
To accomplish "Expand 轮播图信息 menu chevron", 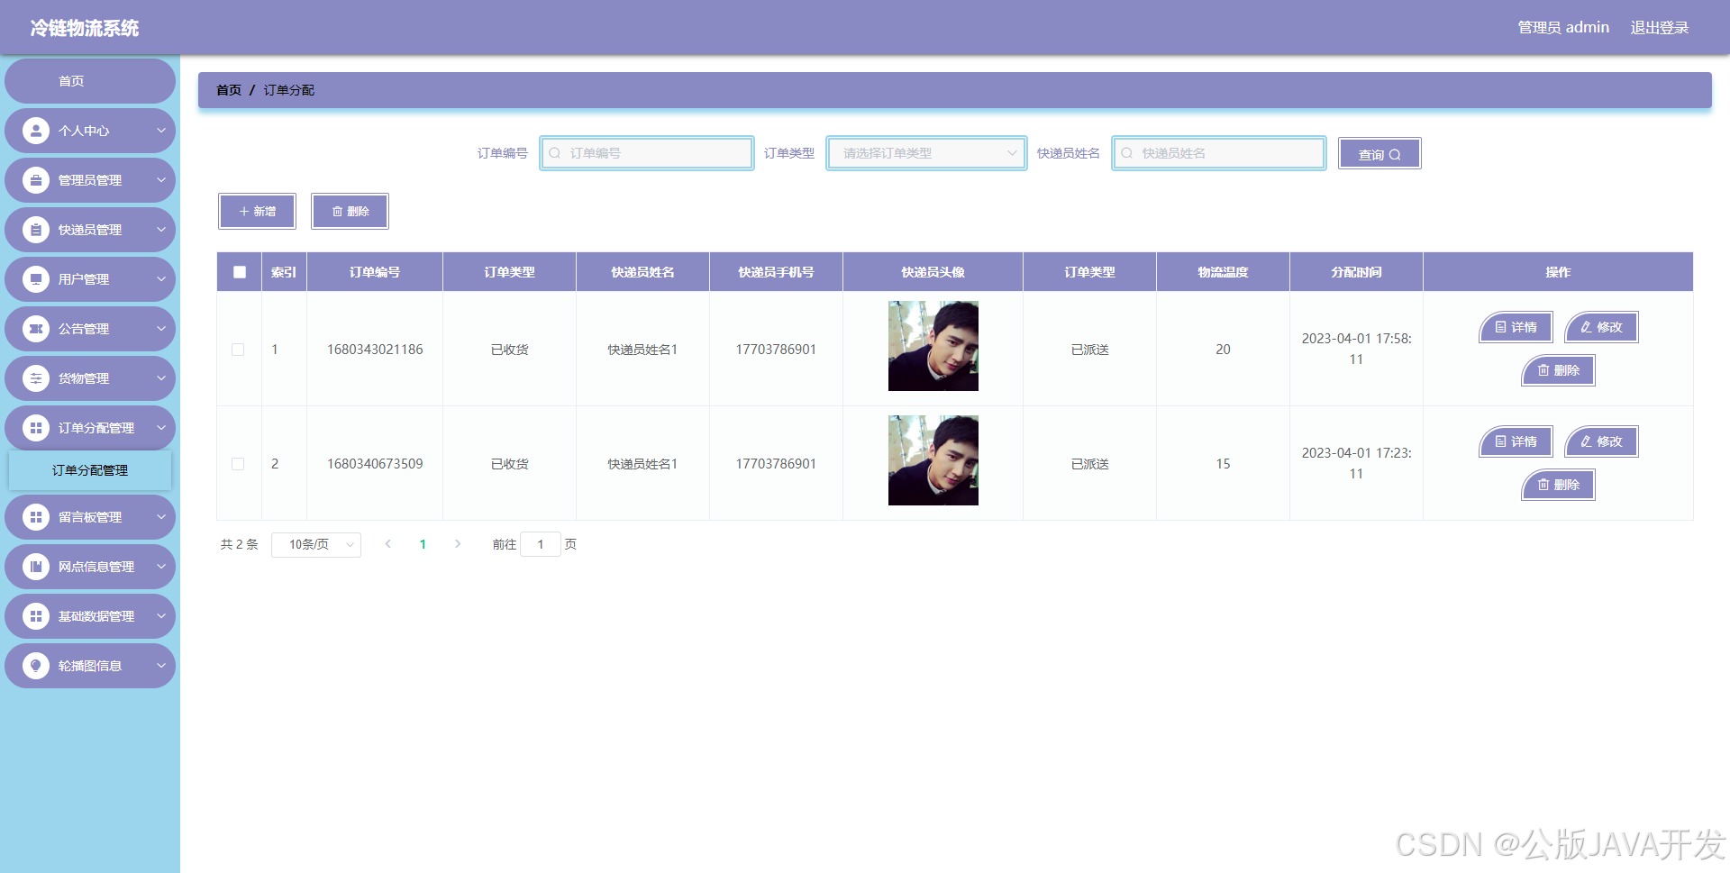I will coord(161,666).
